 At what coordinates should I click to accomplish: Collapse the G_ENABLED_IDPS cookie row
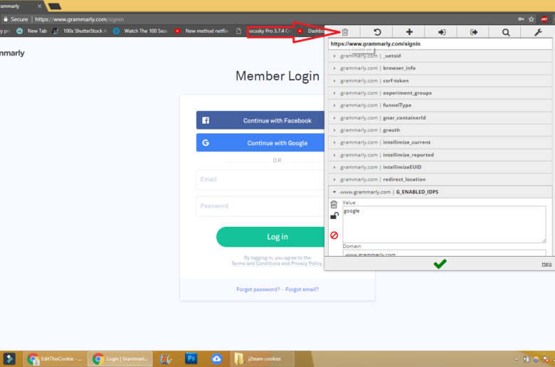click(x=440, y=192)
